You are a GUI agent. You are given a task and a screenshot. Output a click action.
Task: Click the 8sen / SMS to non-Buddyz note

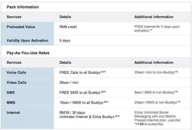pyautogui.click(x=156, y=92)
